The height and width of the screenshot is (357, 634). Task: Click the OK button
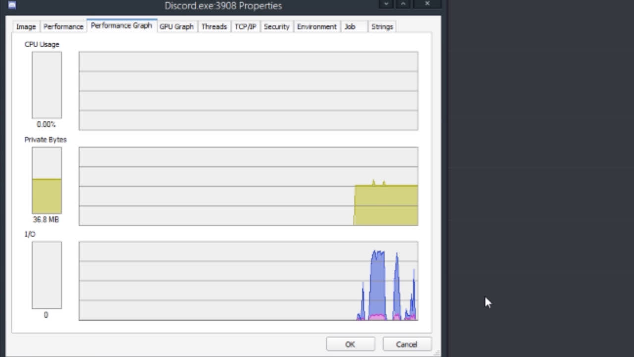point(350,344)
